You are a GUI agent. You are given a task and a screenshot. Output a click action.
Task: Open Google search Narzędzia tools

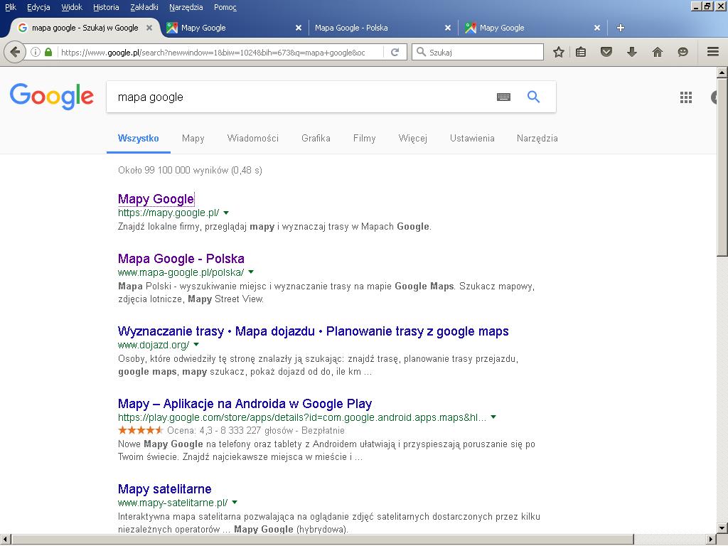point(537,139)
